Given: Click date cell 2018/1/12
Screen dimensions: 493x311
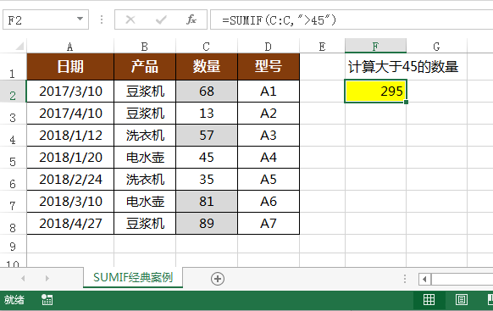Looking at the screenshot, I should [70, 136].
